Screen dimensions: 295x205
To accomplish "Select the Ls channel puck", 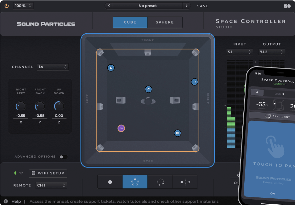I will (x=121, y=128).
